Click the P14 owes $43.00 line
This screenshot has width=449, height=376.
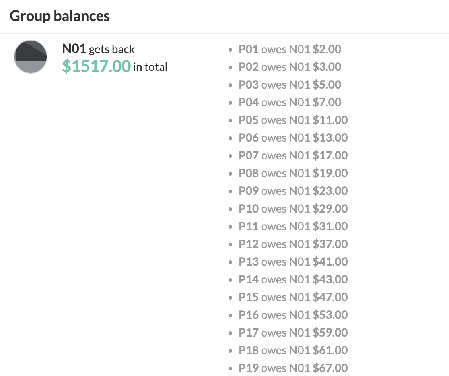pos(293,280)
